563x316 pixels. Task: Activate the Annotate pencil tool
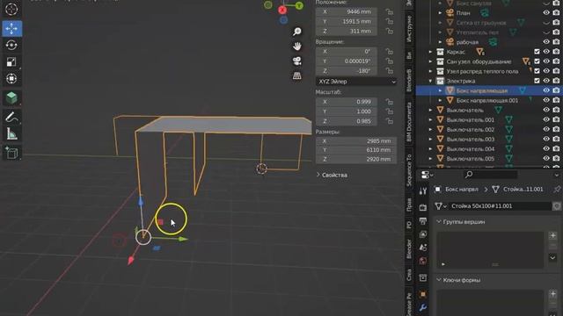pos(11,117)
